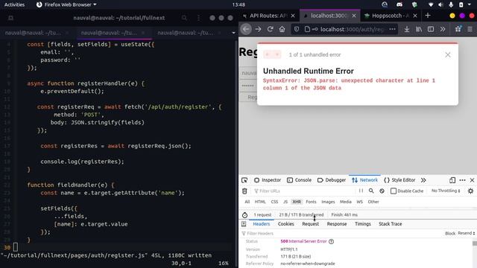Filter network by Other
The height and width of the screenshot is (268, 477).
pyautogui.click(x=373, y=202)
